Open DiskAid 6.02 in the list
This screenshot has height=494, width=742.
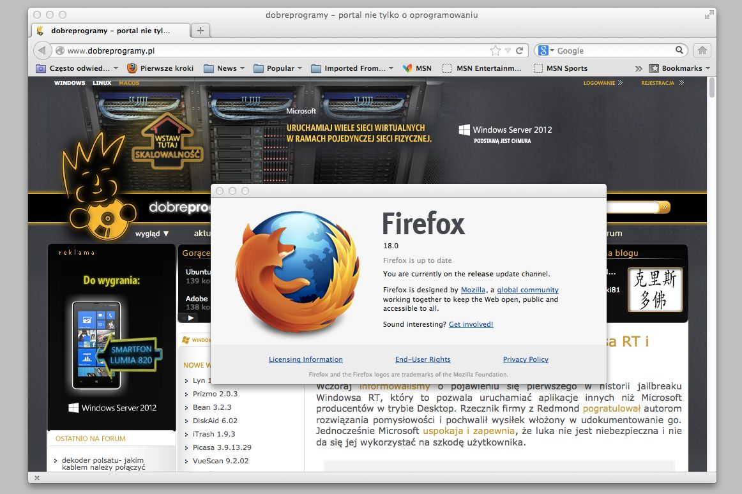pyautogui.click(x=215, y=420)
